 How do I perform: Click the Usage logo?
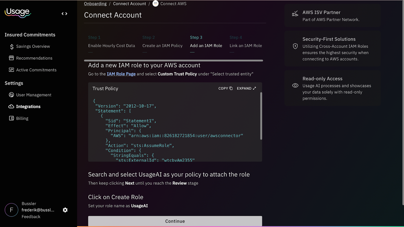pyautogui.click(x=18, y=13)
